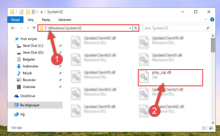Screen dimensions: 220x136
Task: Open recent locations dropdown arrow
Action: point(28,28)
